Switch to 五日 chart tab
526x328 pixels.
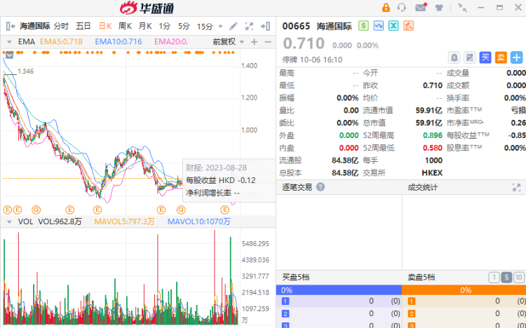(x=83, y=26)
